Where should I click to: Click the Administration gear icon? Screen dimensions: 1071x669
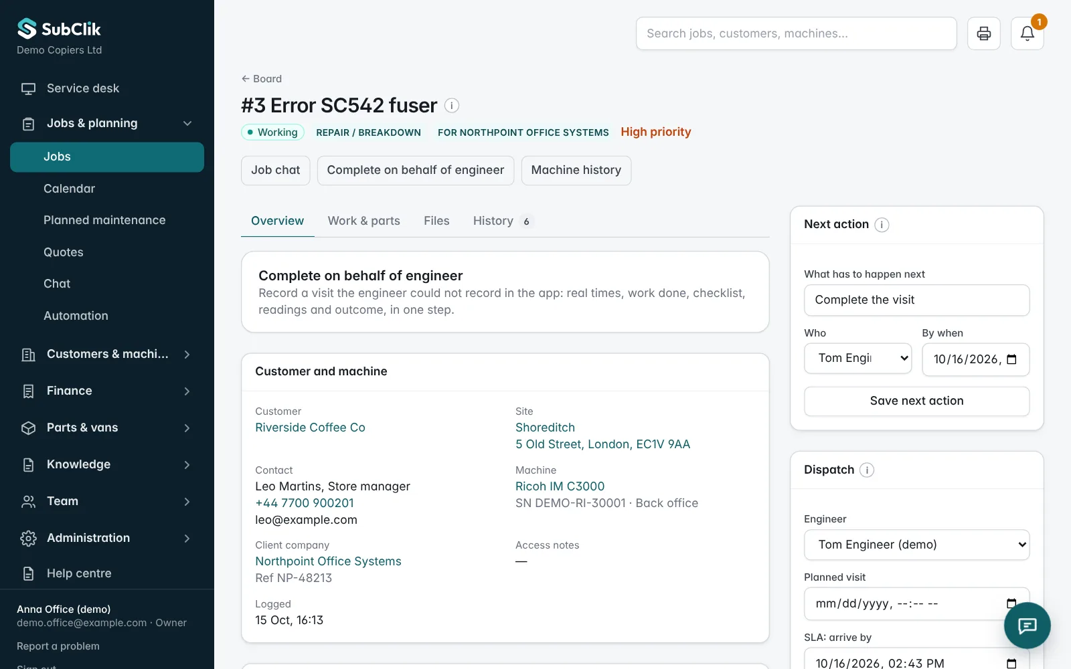pyautogui.click(x=28, y=539)
